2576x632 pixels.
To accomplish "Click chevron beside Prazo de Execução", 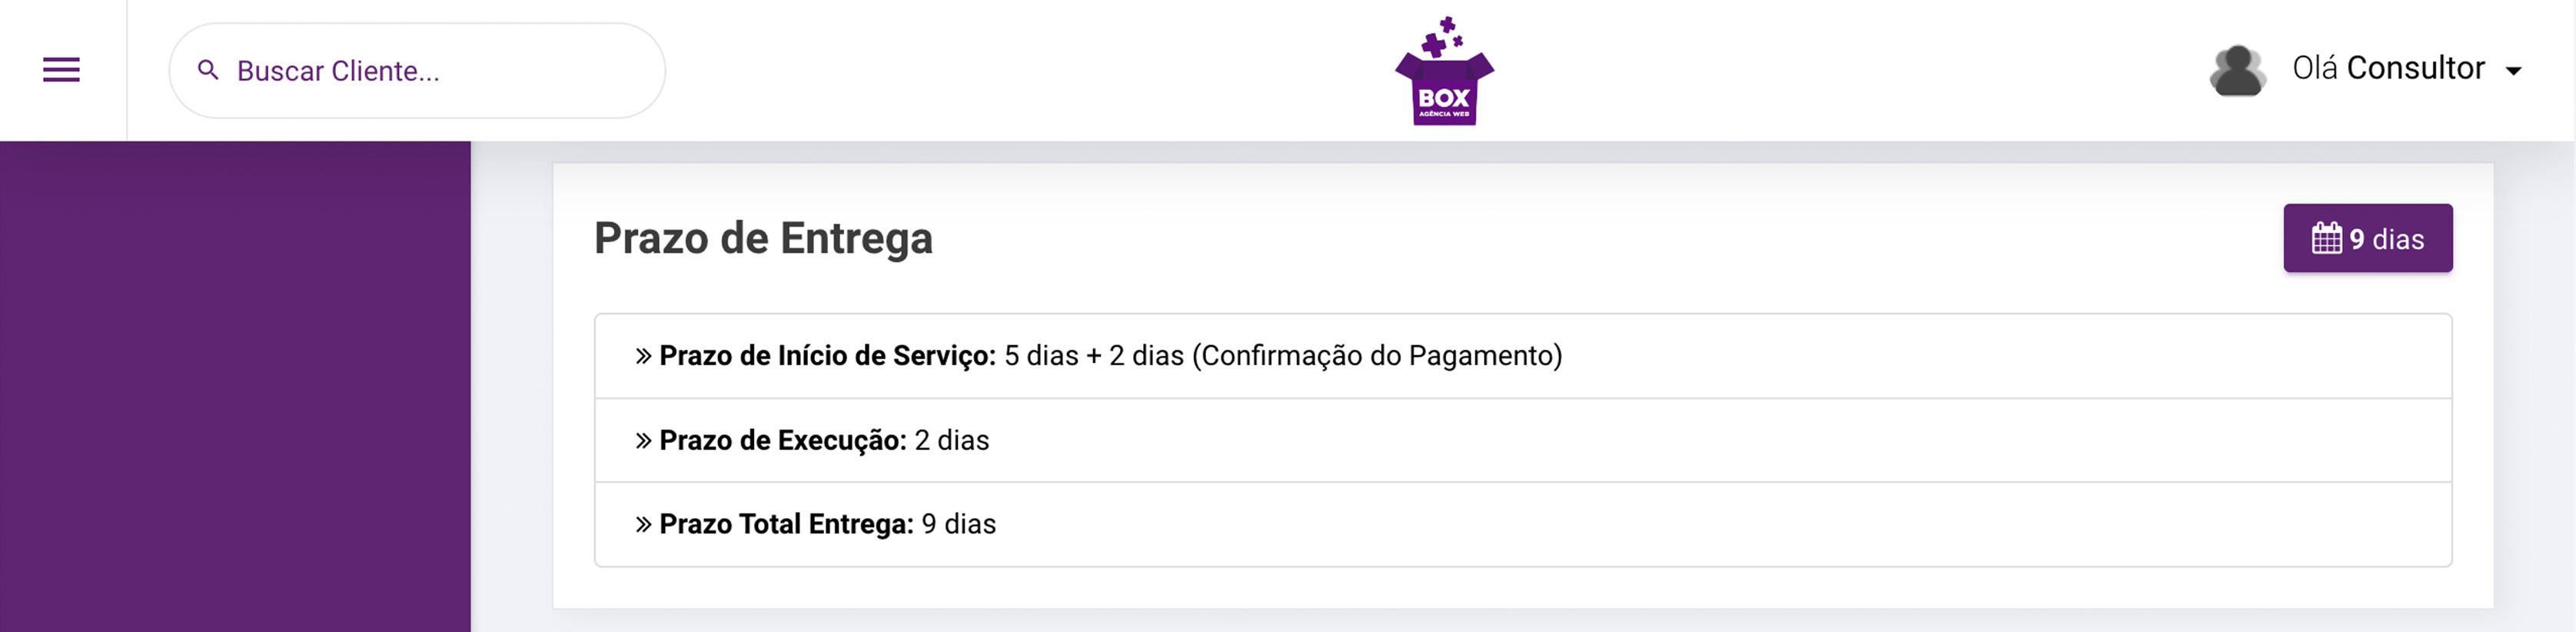I will click(644, 441).
